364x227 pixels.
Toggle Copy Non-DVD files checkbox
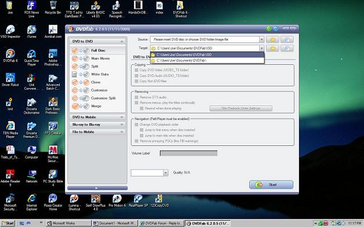[x=137, y=81]
